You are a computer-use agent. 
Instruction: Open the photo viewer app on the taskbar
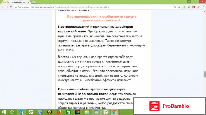(96, 112)
